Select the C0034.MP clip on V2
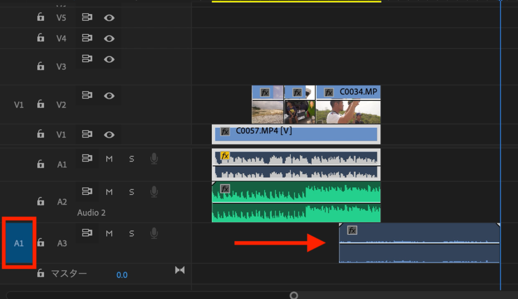 [x=348, y=104]
